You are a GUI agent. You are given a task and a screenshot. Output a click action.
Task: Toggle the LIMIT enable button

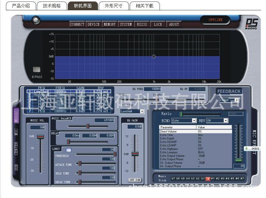click(x=69, y=150)
